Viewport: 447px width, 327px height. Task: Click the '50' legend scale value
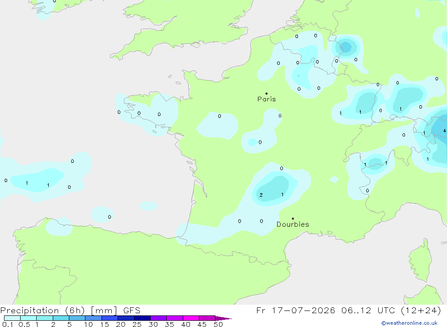pyautogui.click(x=218, y=324)
